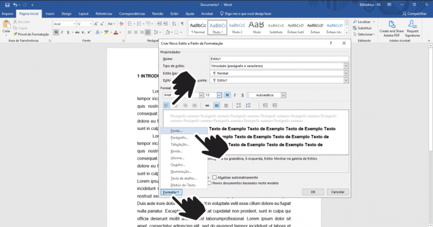This screenshot has height=227, width=433.
Task: Expand the font size 12 dropdown in dialog
Action: pyautogui.click(x=219, y=95)
